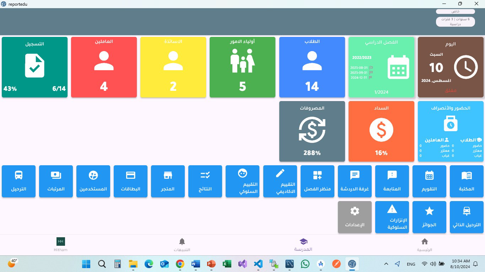Viewport: 485px width, 272px height.
Task: Open the Library (المكتبة) book button
Action: click(x=467, y=181)
